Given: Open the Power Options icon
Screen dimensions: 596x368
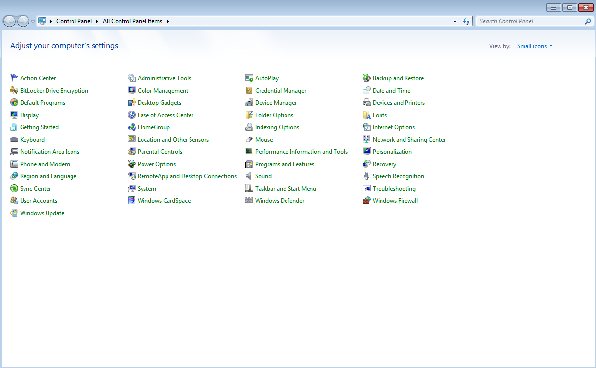Looking at the screenshot, I should pyautogui.click(x=132, y=164).
